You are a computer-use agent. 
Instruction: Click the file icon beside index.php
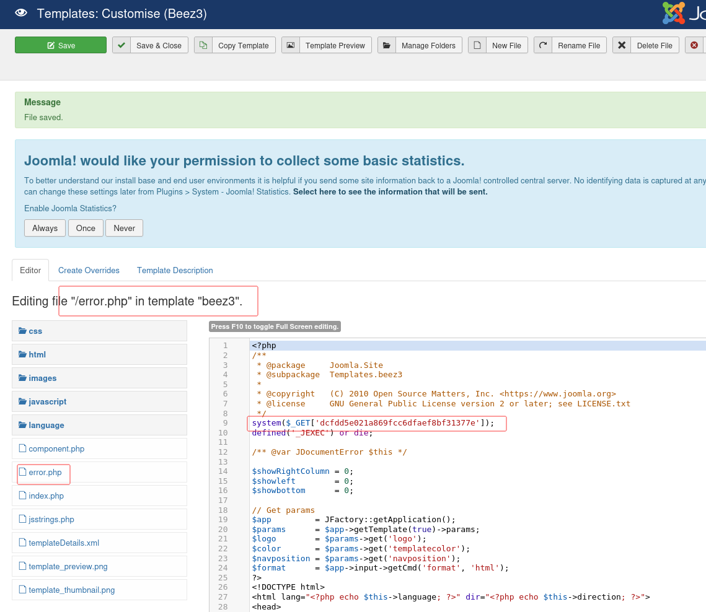[22, 495]
